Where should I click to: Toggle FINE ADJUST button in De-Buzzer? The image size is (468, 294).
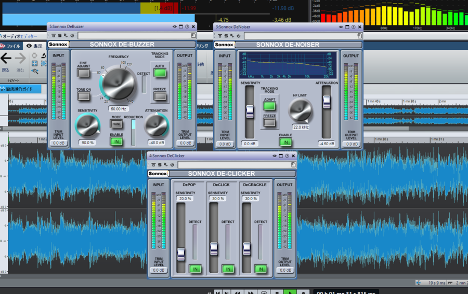point(83,73)
